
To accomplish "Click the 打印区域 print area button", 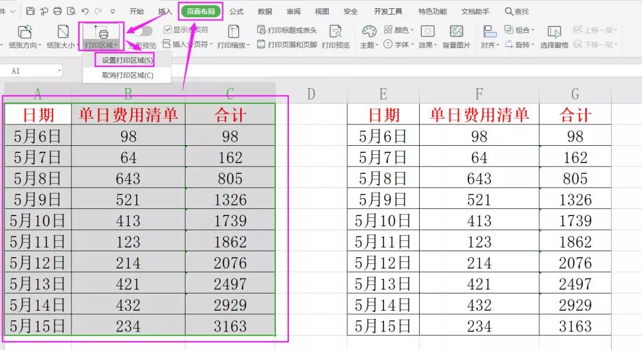I will click(x=101, y=37).
